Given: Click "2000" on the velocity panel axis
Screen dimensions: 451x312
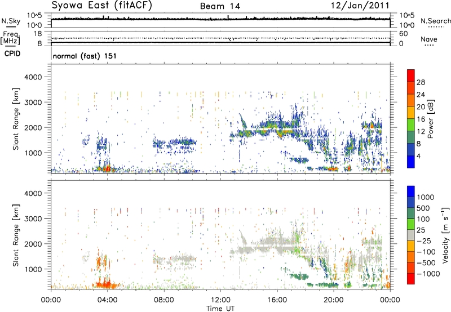Looking at the screenshot, I should (33, 244).
